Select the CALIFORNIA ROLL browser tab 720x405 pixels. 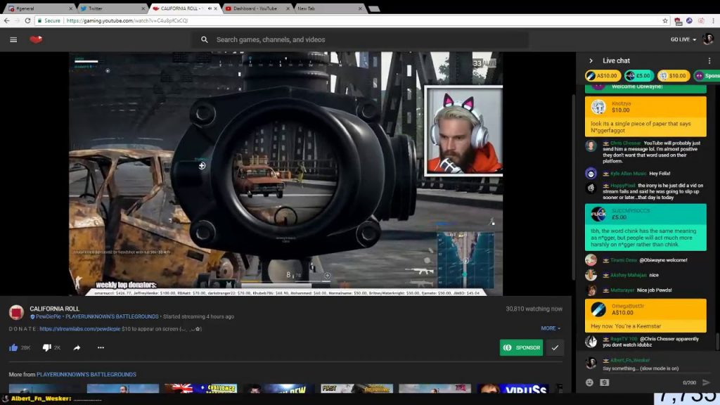(x=180, y=8)
